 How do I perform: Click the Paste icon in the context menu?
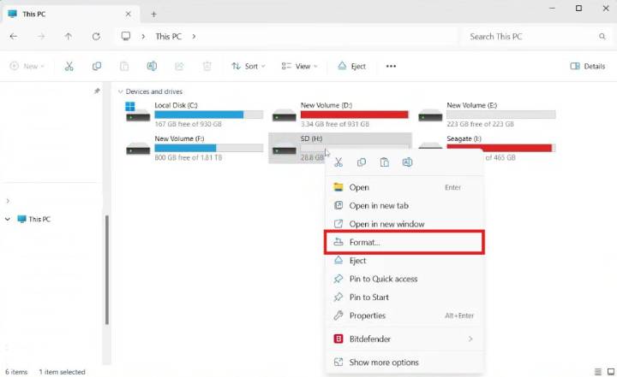tap(385, 162)
